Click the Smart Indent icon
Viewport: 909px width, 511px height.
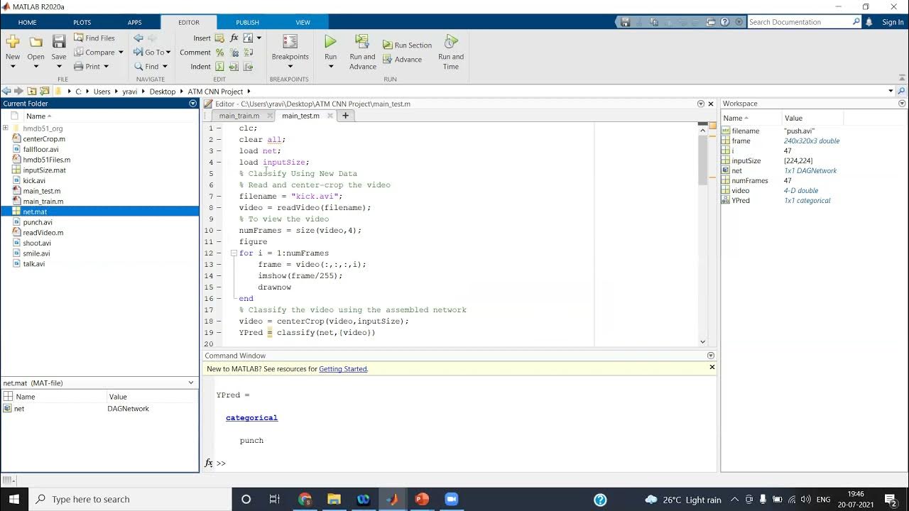point(219,67)
